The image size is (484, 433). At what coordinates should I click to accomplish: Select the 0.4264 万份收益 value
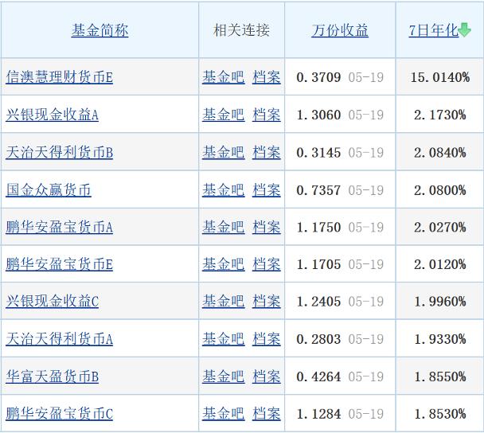pyautogui.click(x=318, y=376)
